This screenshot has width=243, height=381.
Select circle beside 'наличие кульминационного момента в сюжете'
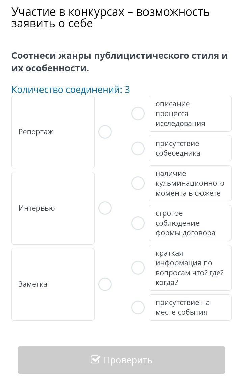tap(138, 183)
